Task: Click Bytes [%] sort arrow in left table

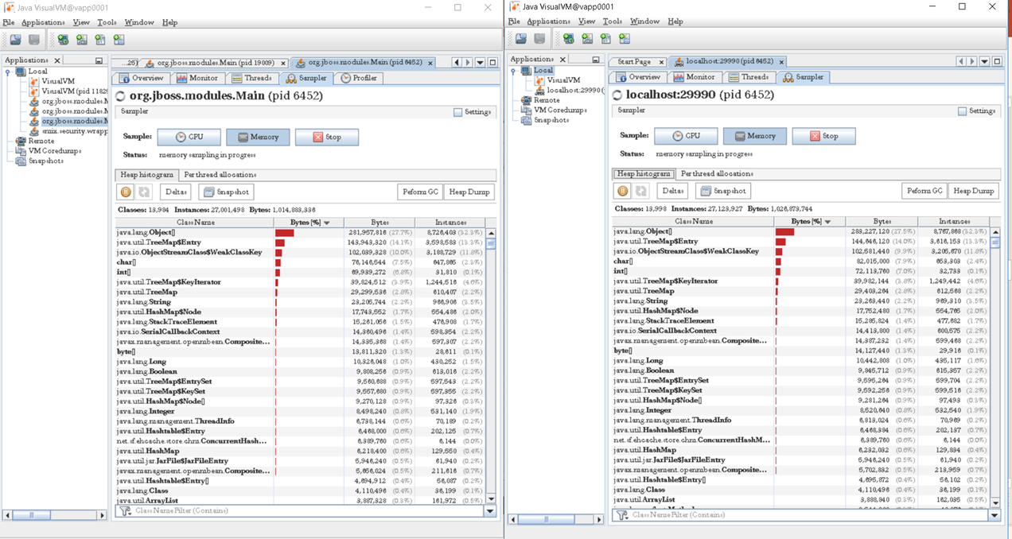Action: pos(326,223)
